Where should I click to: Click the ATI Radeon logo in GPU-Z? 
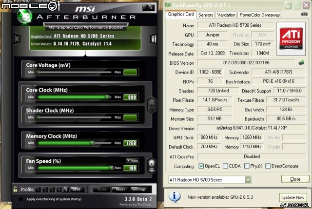[291, 38]
